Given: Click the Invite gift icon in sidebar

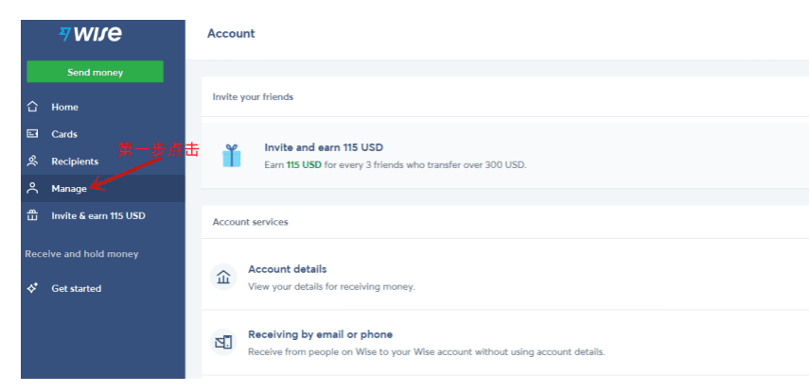Looking at the screenshot, I should (33, 215).
